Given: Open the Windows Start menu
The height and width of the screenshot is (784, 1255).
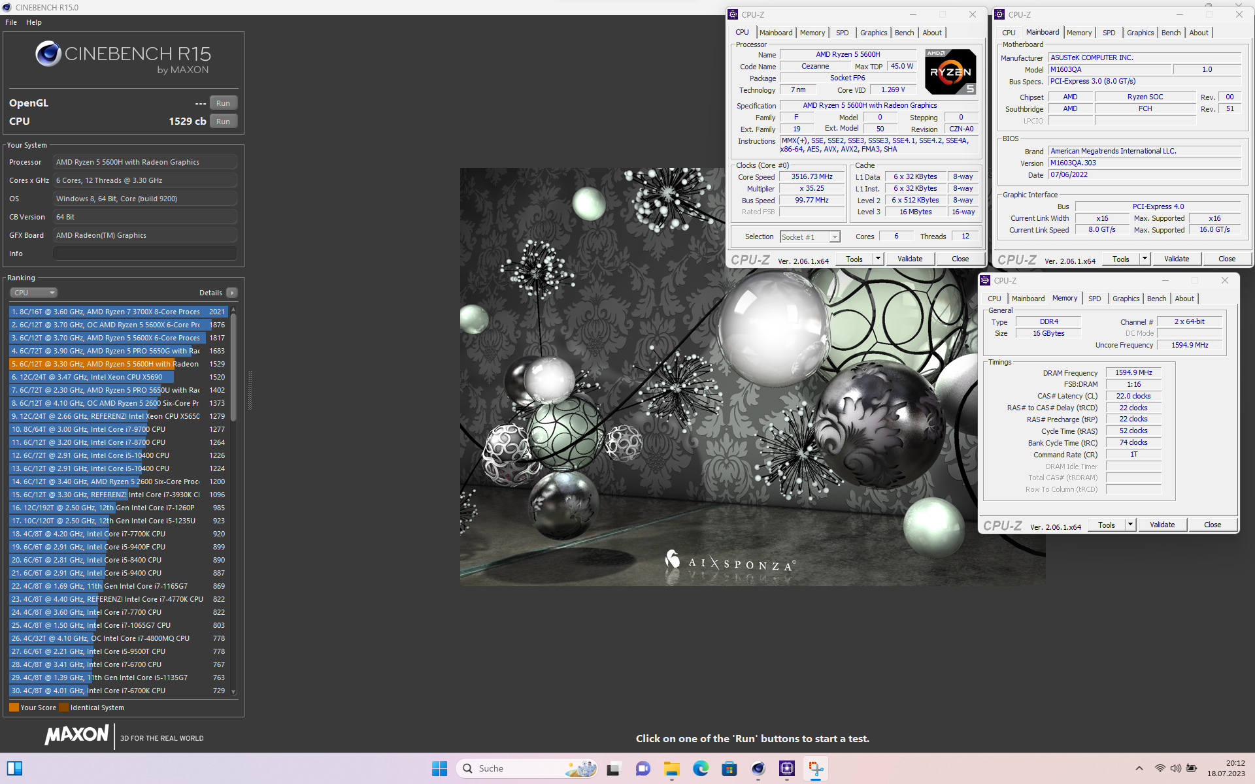Looking at the screenshot, I should coord(439,768).
